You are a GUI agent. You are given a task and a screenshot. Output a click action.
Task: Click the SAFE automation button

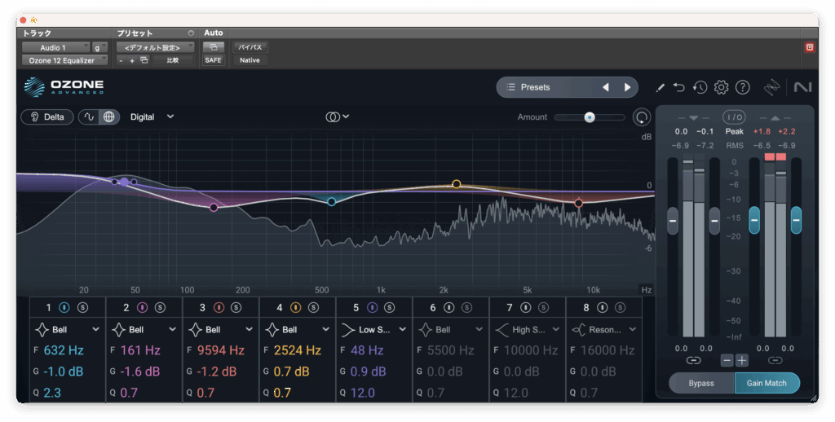tap(213, 60)
